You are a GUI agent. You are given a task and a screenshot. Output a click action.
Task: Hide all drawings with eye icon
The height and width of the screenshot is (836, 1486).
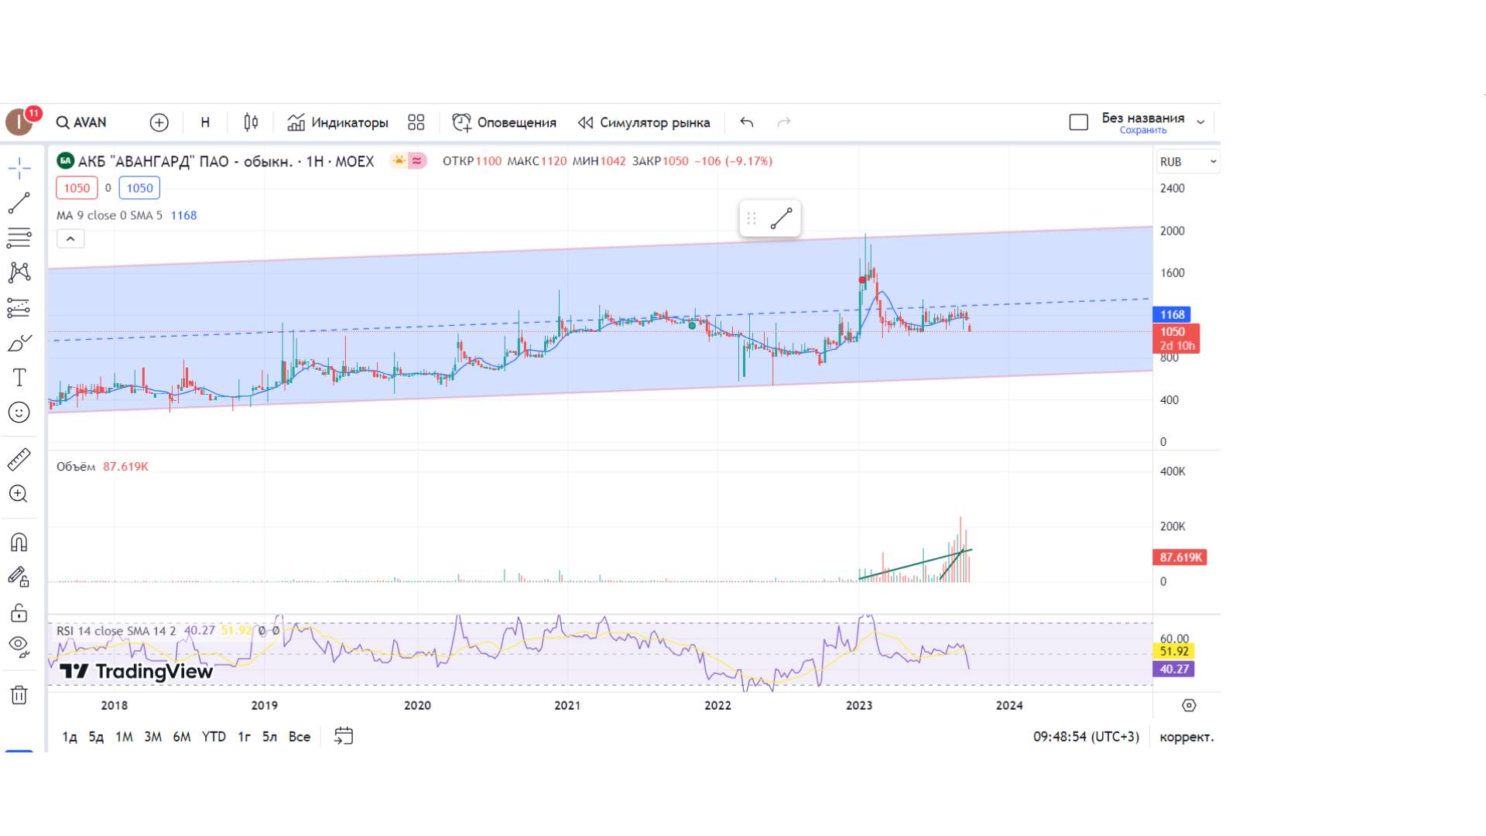[19, 645]
